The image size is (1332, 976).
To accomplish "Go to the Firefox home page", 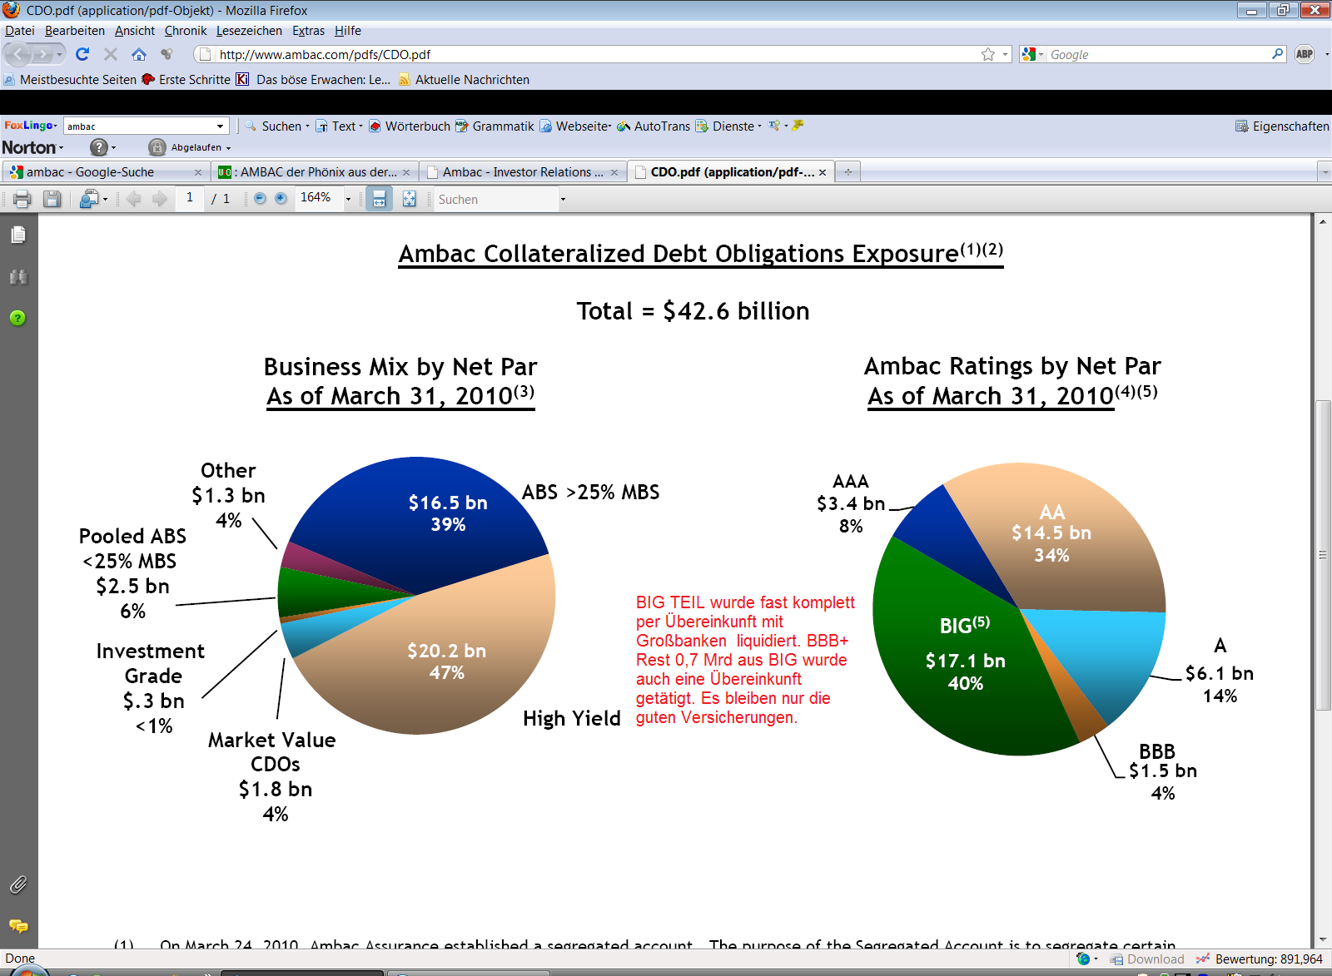I will point(138,54).
